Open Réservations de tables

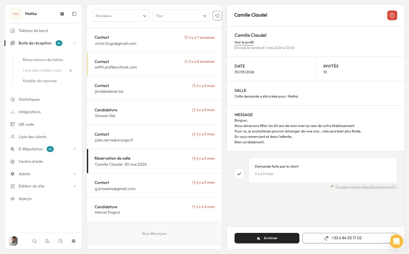[43, 60]
